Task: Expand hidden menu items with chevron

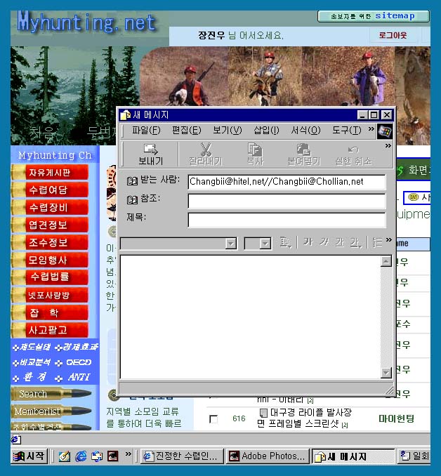Action: click(371, 130)
